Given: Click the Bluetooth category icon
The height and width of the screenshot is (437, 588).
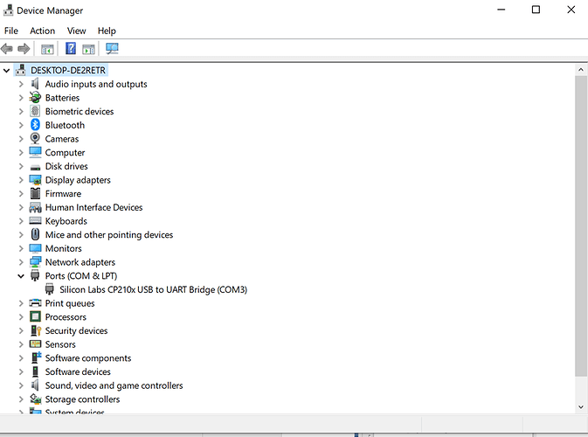Looking at the screenshot, I should [36, 125].
